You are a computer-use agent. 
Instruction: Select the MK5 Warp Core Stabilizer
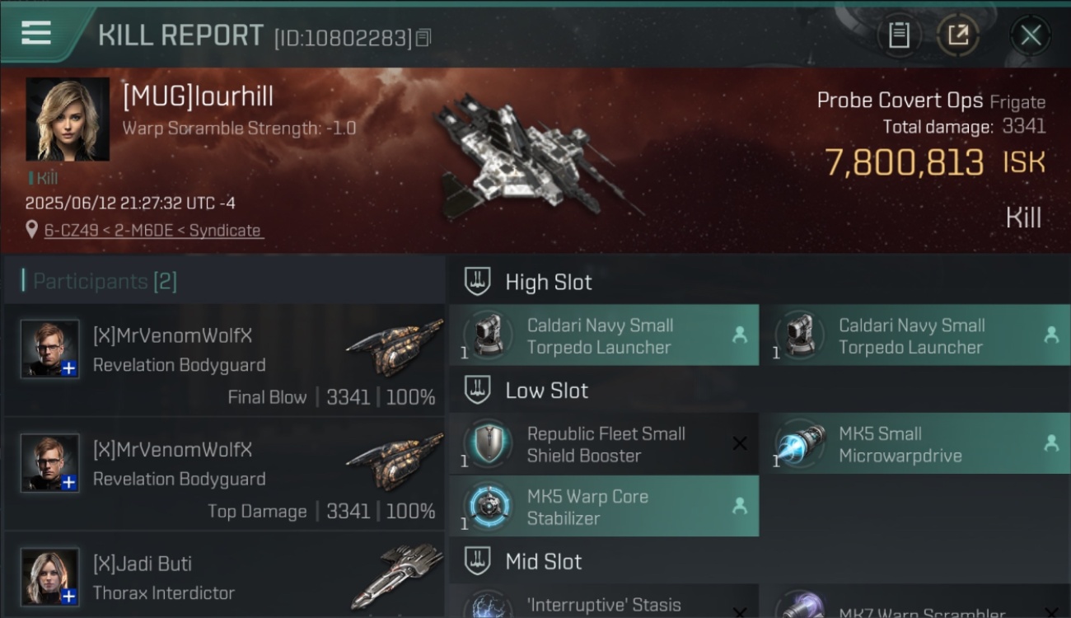pyautogui.click(x=604, y=507)
